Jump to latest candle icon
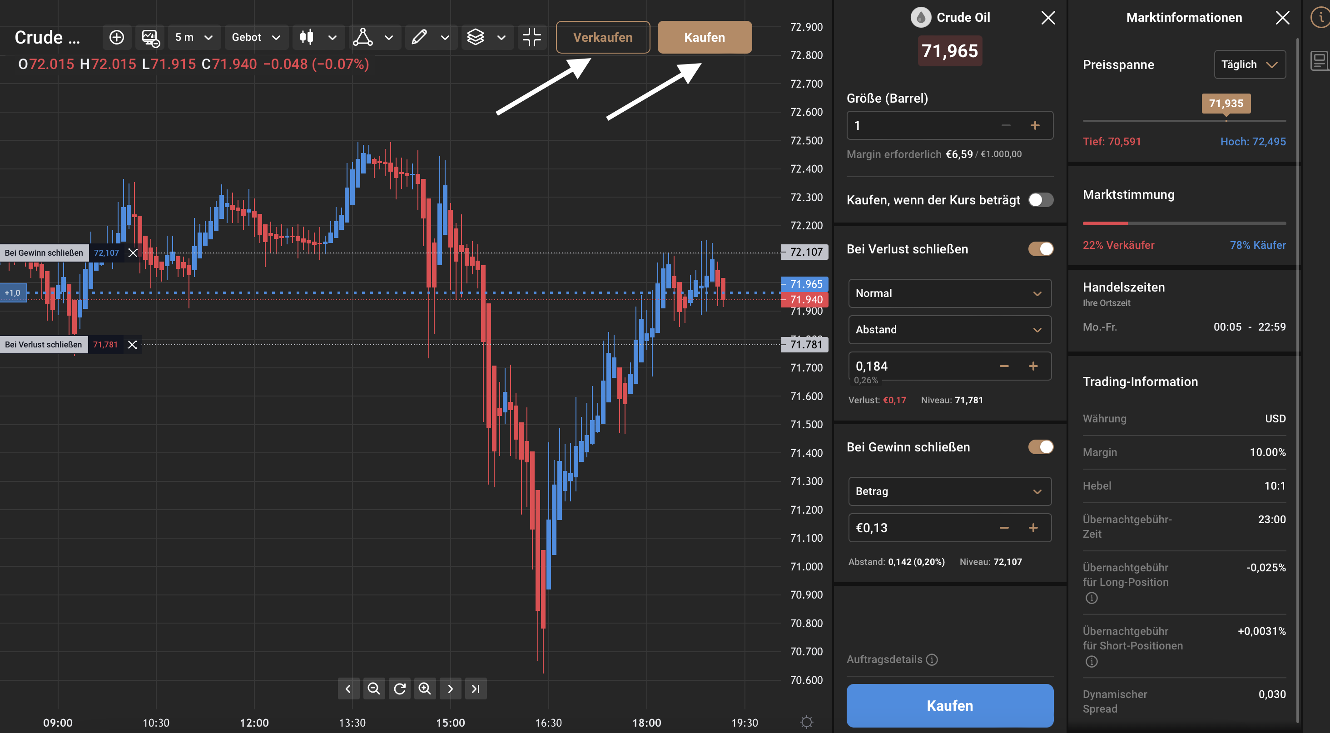The height and width of the screenshot is (733, 1330). click(476, 688)
